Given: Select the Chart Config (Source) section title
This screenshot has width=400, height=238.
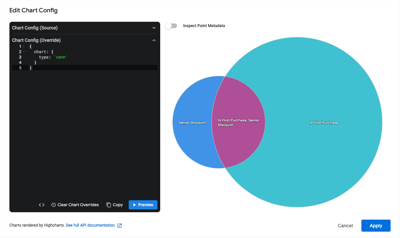Looking at the screenshot, I should coord(35,28).
